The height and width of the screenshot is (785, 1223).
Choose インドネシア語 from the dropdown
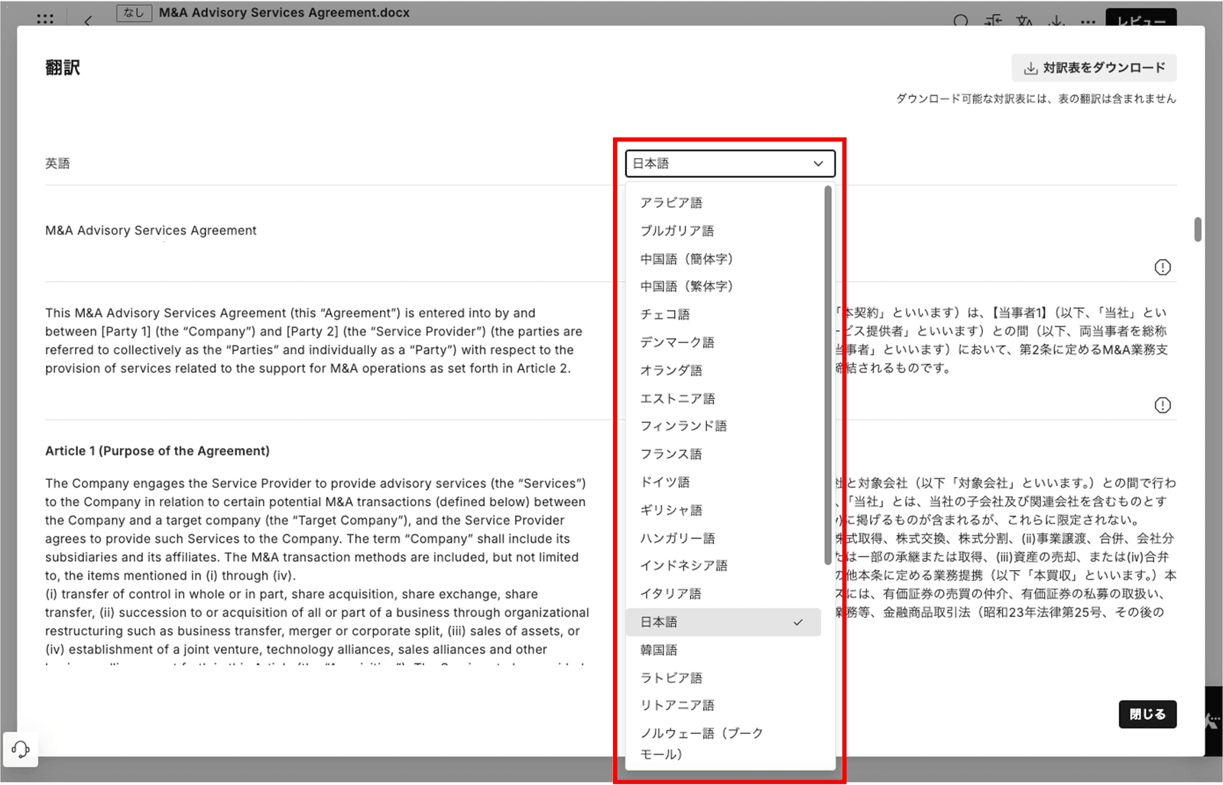[683, 566]
